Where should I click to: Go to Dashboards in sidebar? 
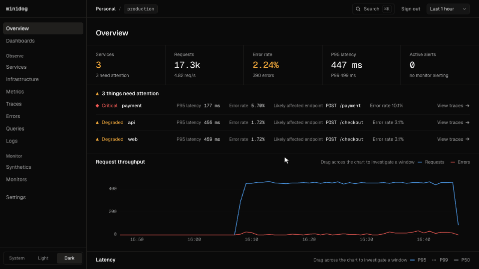coord(43,41)
